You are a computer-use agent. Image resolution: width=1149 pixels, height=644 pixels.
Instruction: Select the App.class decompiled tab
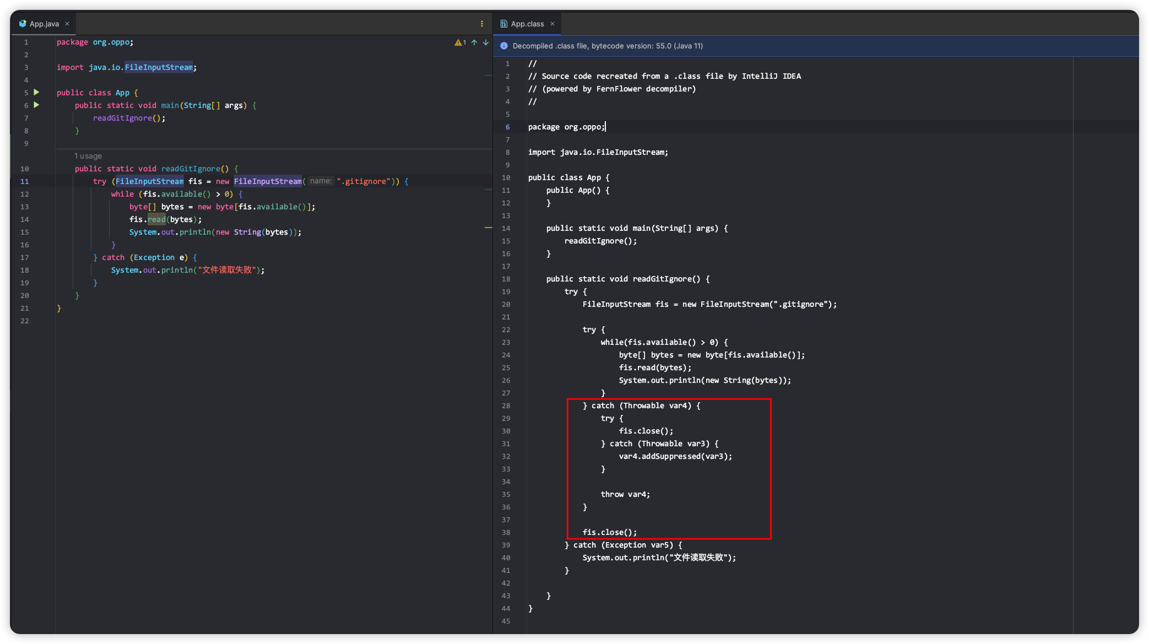[x=525, y=24]
